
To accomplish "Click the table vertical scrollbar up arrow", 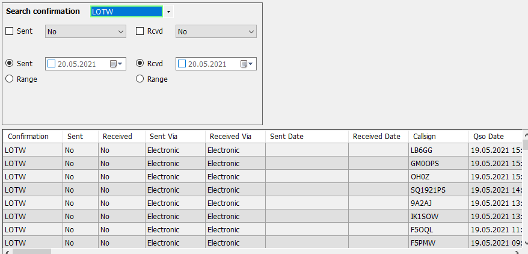I will 526,134.
